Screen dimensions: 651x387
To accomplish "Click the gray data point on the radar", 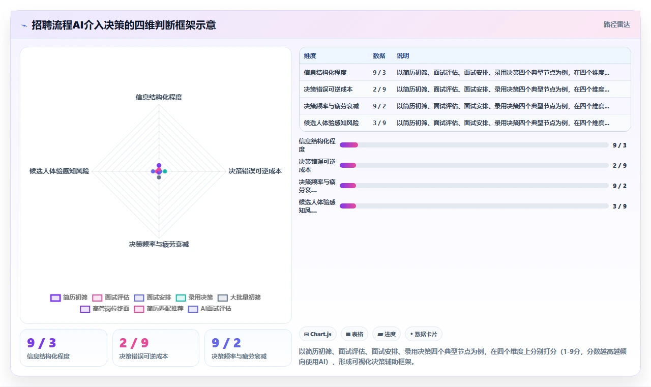I will point(159,177).
